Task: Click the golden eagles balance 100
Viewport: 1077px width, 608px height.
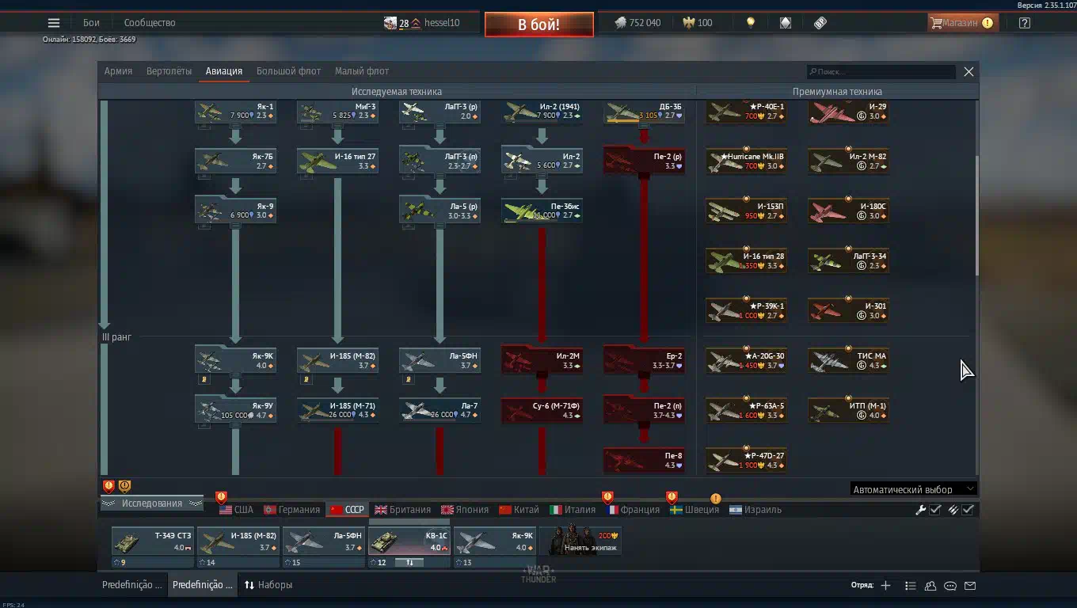Action: point(698,23)
